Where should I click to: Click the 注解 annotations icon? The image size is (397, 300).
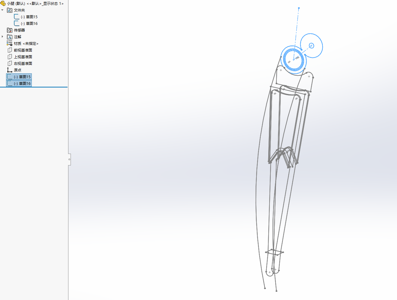pos(10,37)
